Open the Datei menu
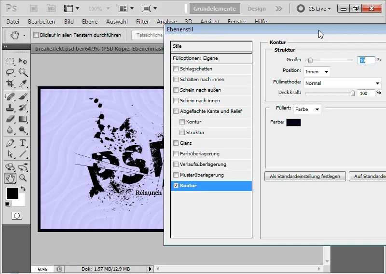The image size is (386, 274). (13, 22)
